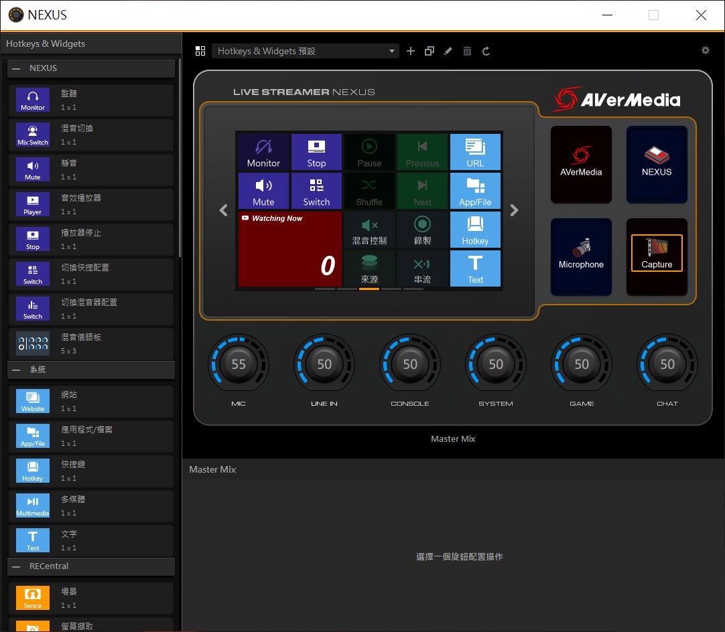This screenshot has width=725, height=632.
Task: Click the 錄製 record tile on device screen
Action: (422, 230)
